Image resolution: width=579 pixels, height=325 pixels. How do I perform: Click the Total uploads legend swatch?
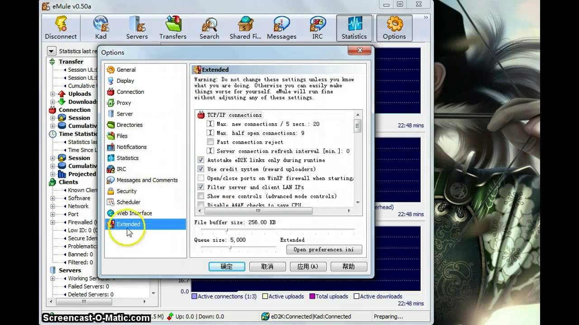pos(312,297)
